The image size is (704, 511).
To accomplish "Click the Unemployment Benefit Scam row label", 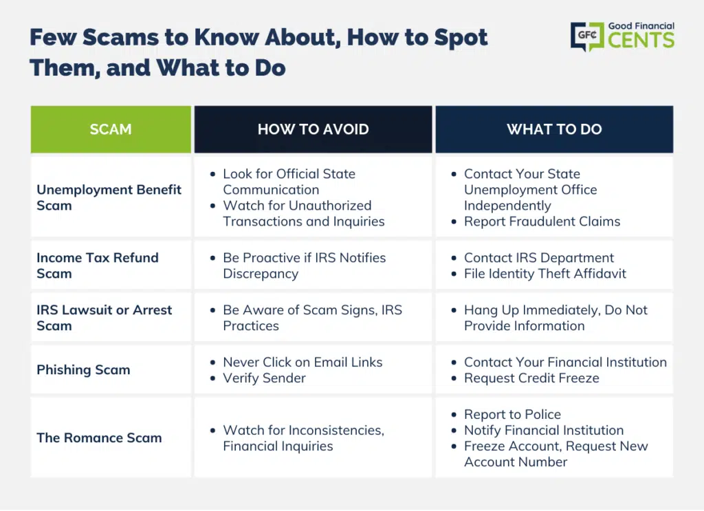I will point(109,197).
